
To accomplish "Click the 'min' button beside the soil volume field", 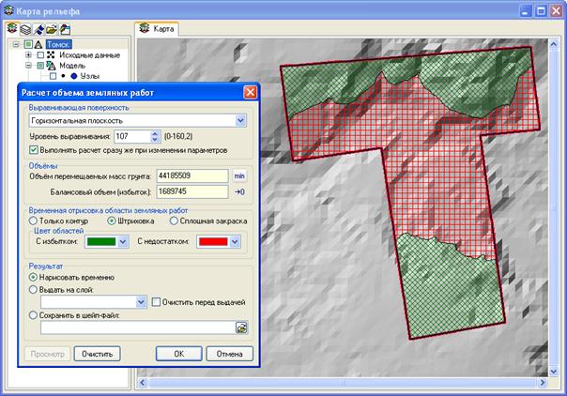I will pyautogui.click(x=239, y=175).
